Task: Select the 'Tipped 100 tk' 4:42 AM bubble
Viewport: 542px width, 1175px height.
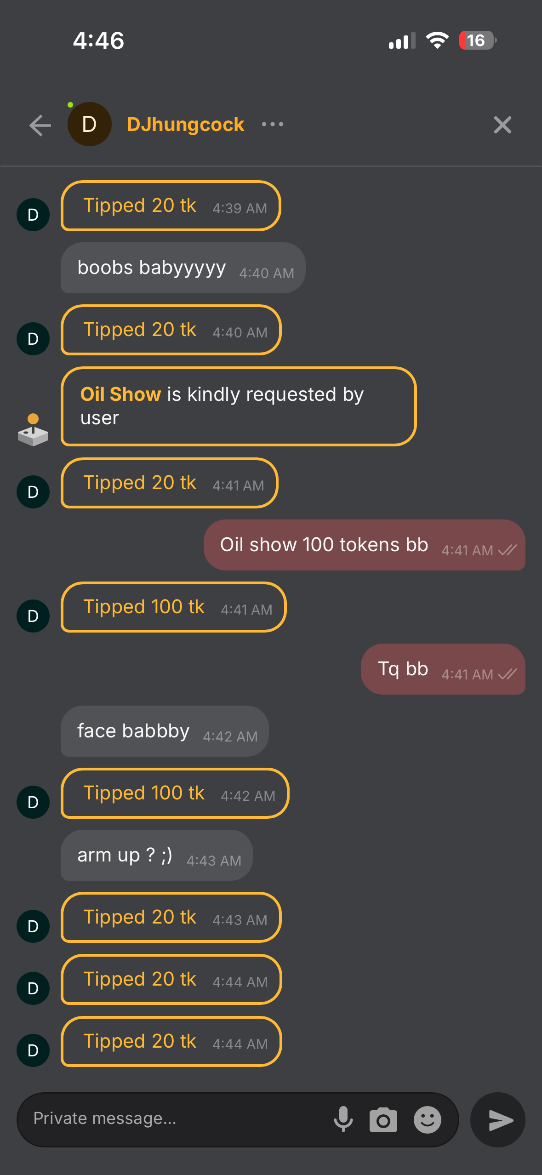Action: pos(175,793)
